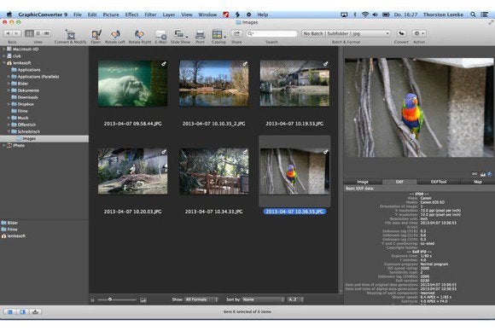Open the Layer menu
The width and height of the screenshot is (495, 331).
click(x=169, y=15)
